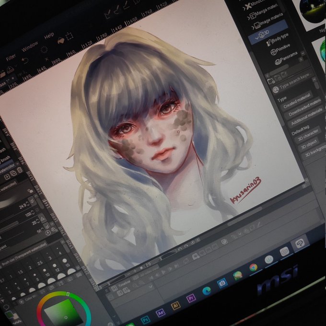Click the paint bucket fill icon in toolbar
Image resolution: width=326 pixels, height=326 pixels.
pos(61,40)
